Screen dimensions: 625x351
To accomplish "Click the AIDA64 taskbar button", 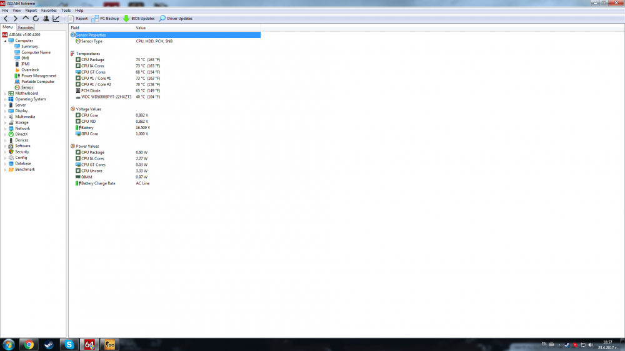I will (x=89, y=345).
